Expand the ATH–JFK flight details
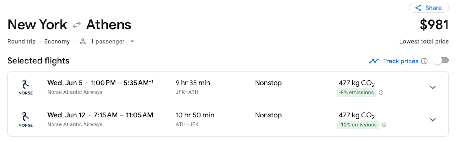This screenshot has height=142, width=463. (433, 120)
